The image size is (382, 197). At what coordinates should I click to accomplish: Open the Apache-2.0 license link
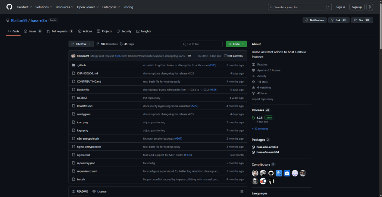pyautogui.click(x=269, y=70)
